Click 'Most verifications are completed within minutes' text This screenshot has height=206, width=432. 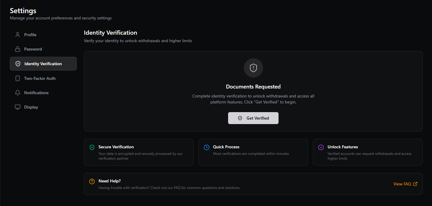(251, 154)
